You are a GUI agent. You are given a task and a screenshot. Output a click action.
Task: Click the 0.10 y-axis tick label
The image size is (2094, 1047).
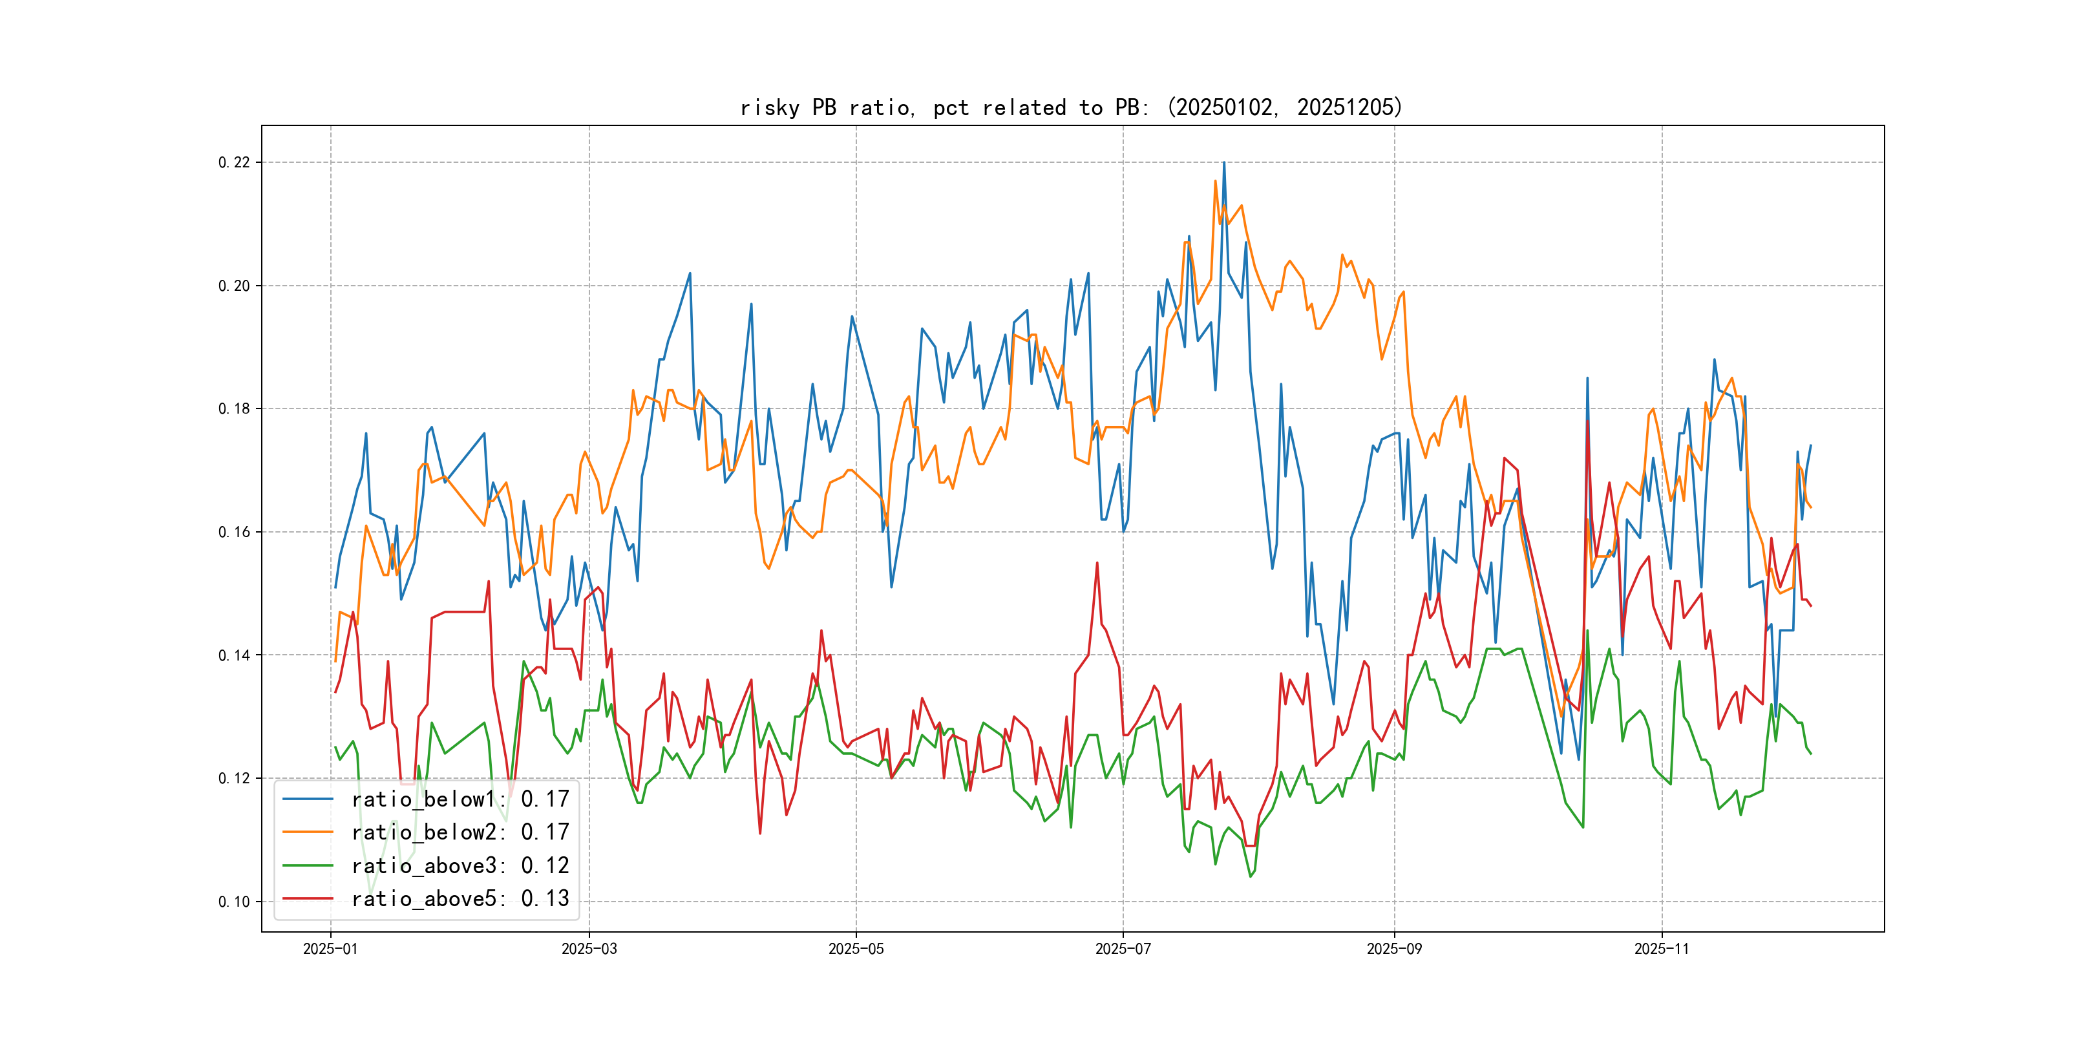coord(234,902)
